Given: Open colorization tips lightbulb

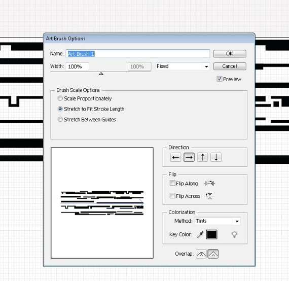Looking at the screenshot, I should pyautogui.click(x=234, y=234).
